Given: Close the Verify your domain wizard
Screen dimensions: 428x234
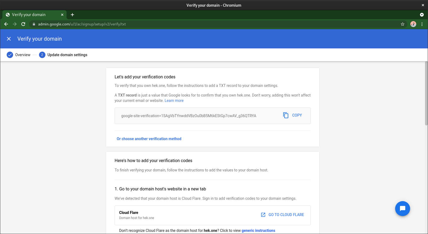Looking at the screenshot, I should click(x=9, y=39).
